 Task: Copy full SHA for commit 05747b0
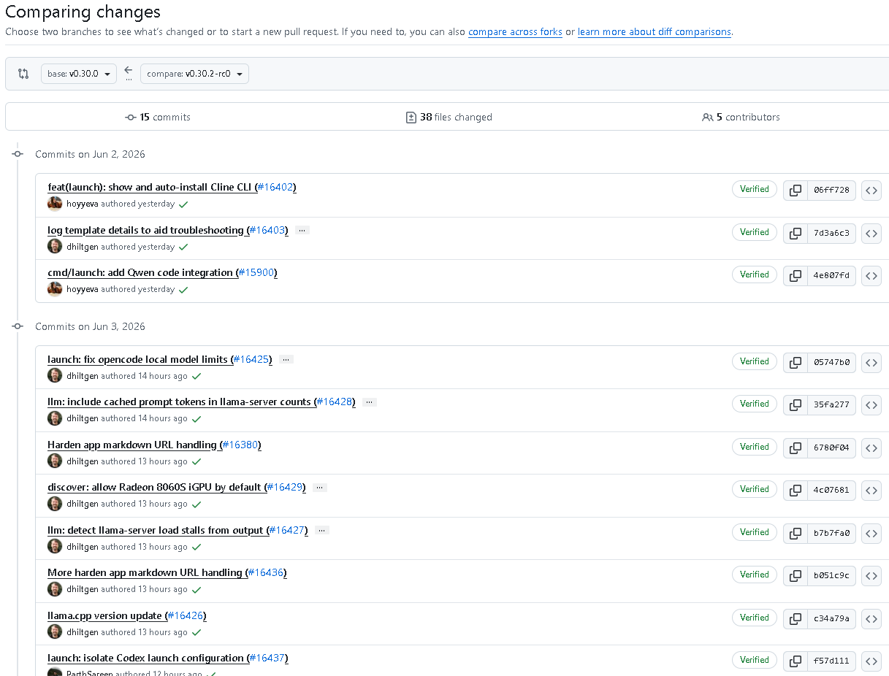coord(795,362)
